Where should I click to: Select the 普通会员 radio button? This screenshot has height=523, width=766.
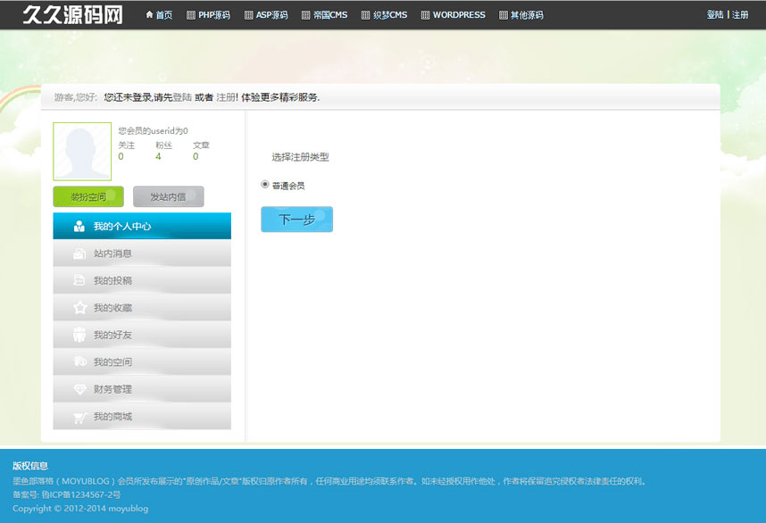[265, 185]
